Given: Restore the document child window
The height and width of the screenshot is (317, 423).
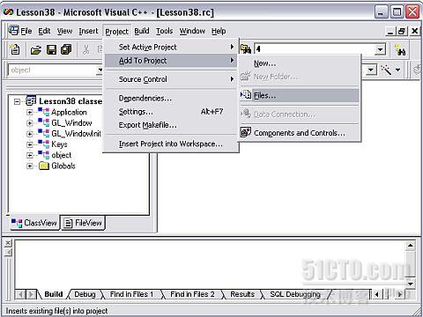Looking at the screenshot, I should point(402,31).
